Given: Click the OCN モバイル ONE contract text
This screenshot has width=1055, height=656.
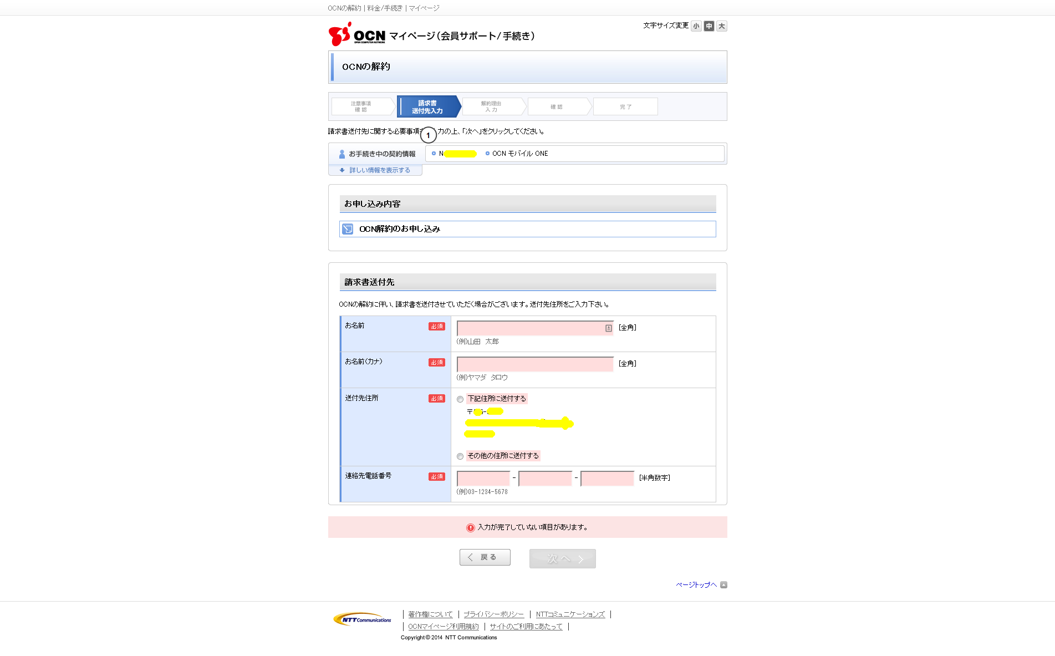Looking at the screenshot, I should point(520,154).
